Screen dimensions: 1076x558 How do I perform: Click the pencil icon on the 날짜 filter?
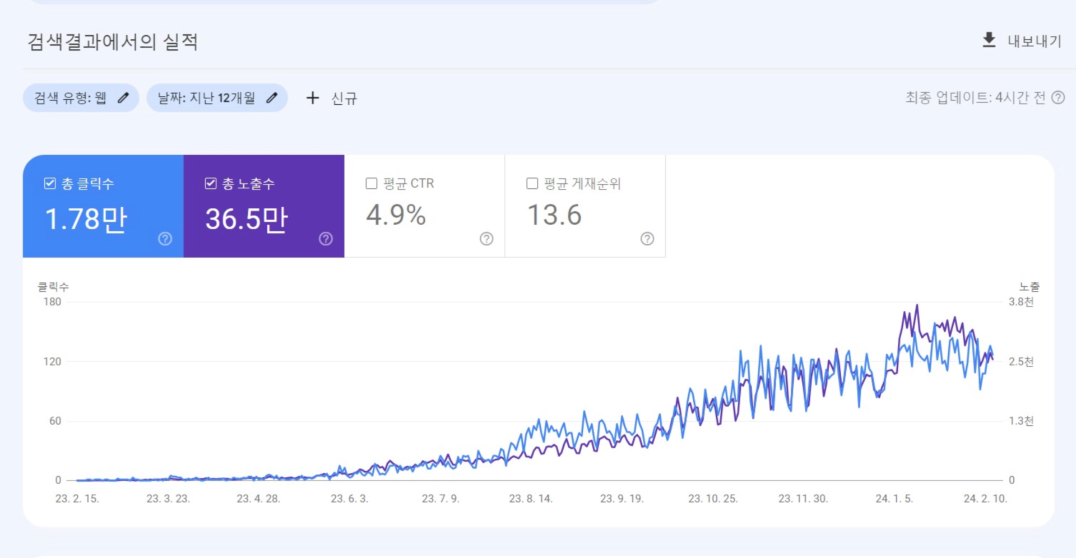tap(272, 97)
